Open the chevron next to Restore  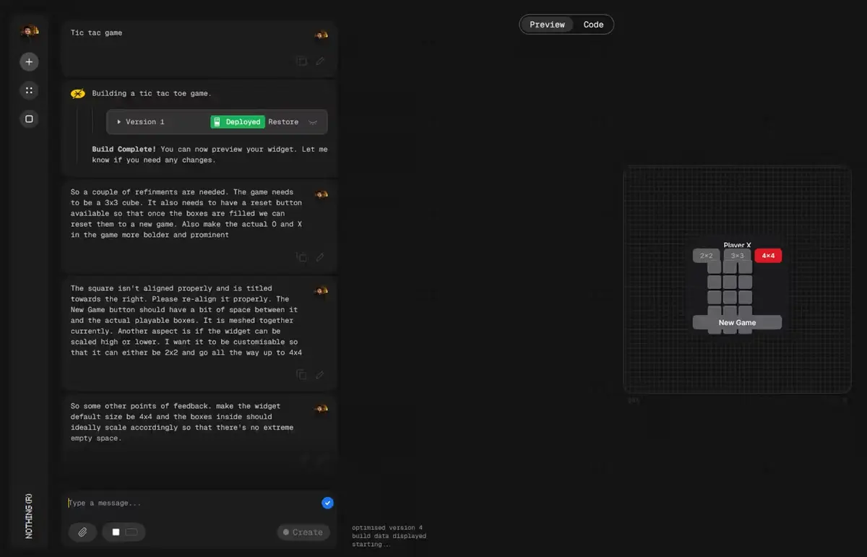coord(313,122)
